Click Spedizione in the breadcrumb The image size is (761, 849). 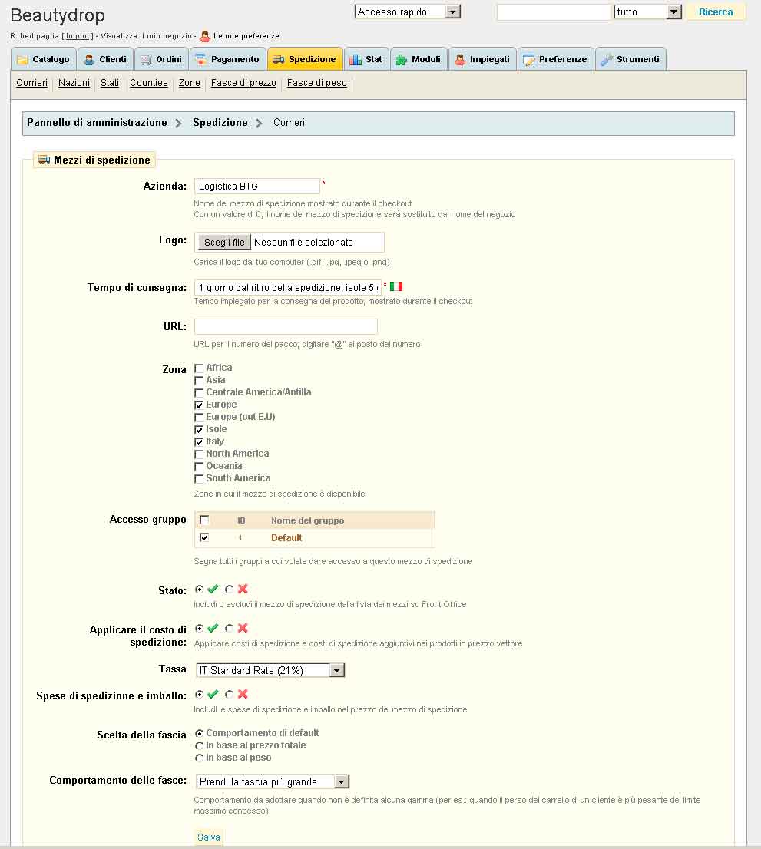click(220, 123)
